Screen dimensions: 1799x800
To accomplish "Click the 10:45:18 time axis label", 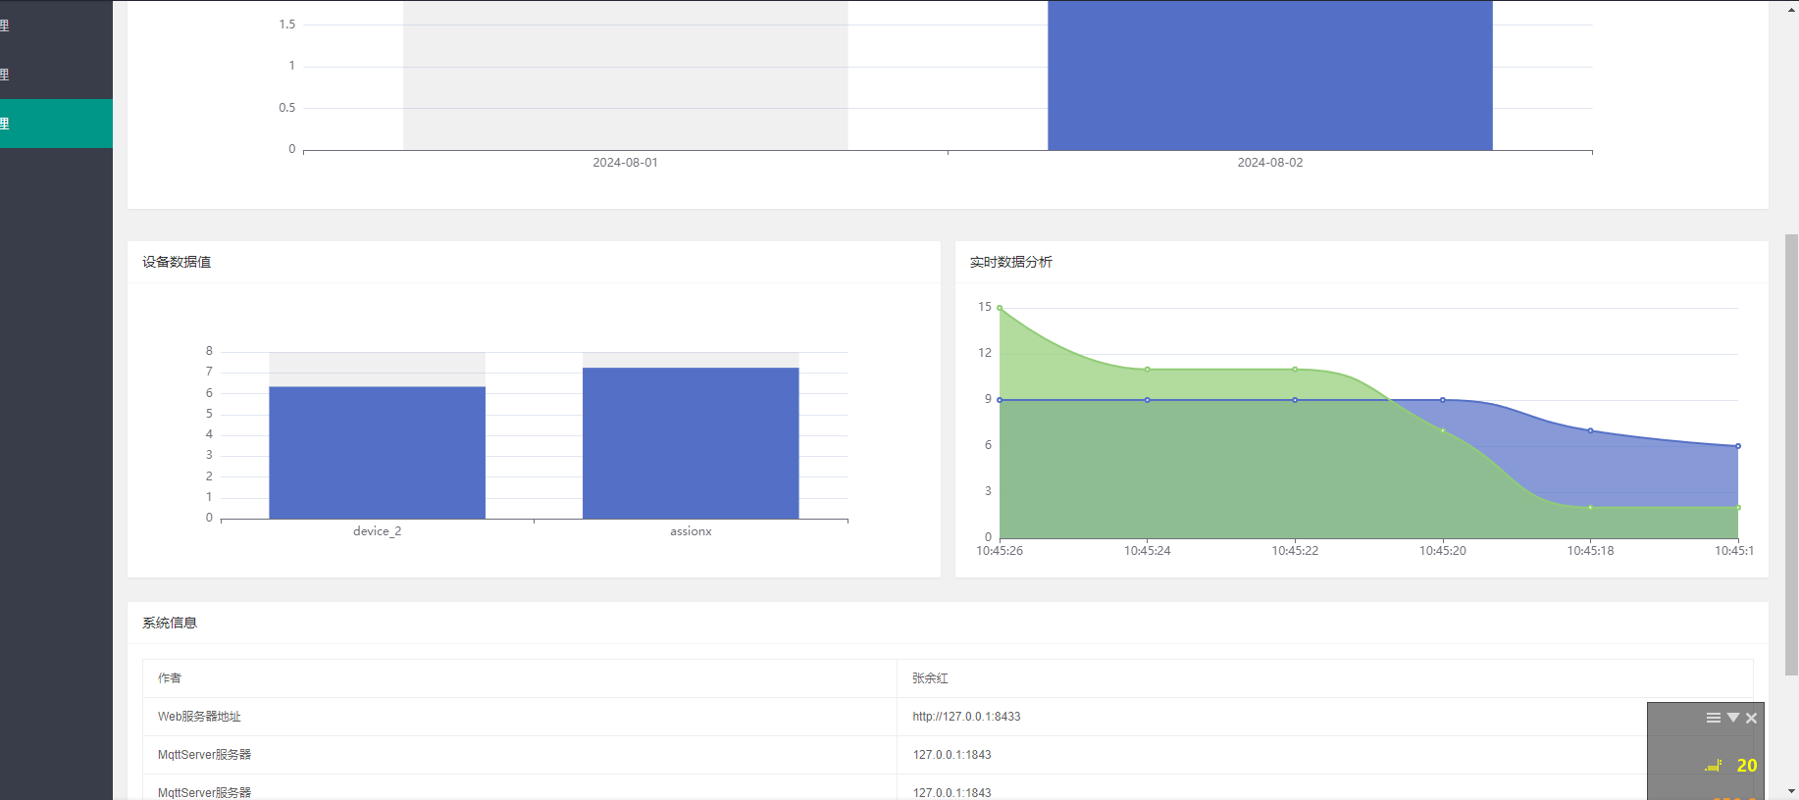I will (x=1590, y=551).
